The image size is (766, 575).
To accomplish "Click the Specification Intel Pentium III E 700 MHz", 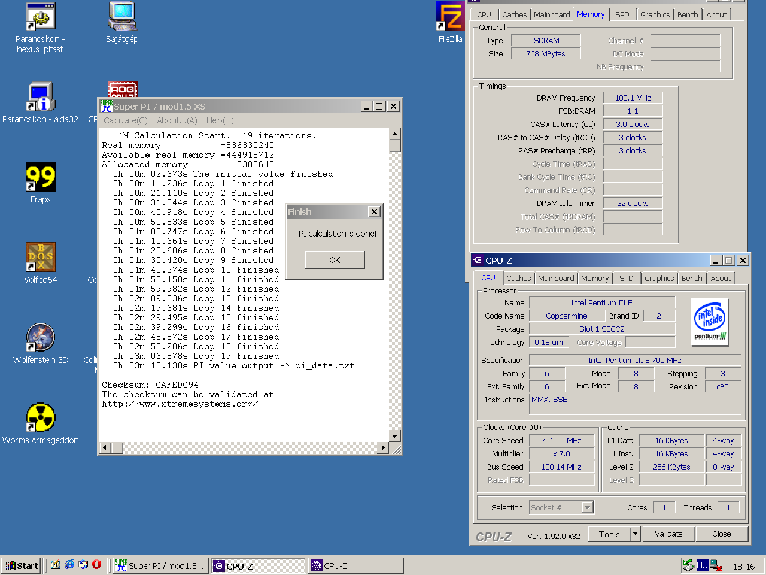I will pyautogui.click(x=635, y=360).
